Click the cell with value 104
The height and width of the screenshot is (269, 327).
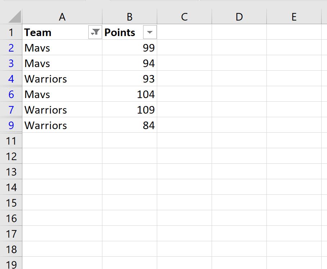tap(129, 94)
